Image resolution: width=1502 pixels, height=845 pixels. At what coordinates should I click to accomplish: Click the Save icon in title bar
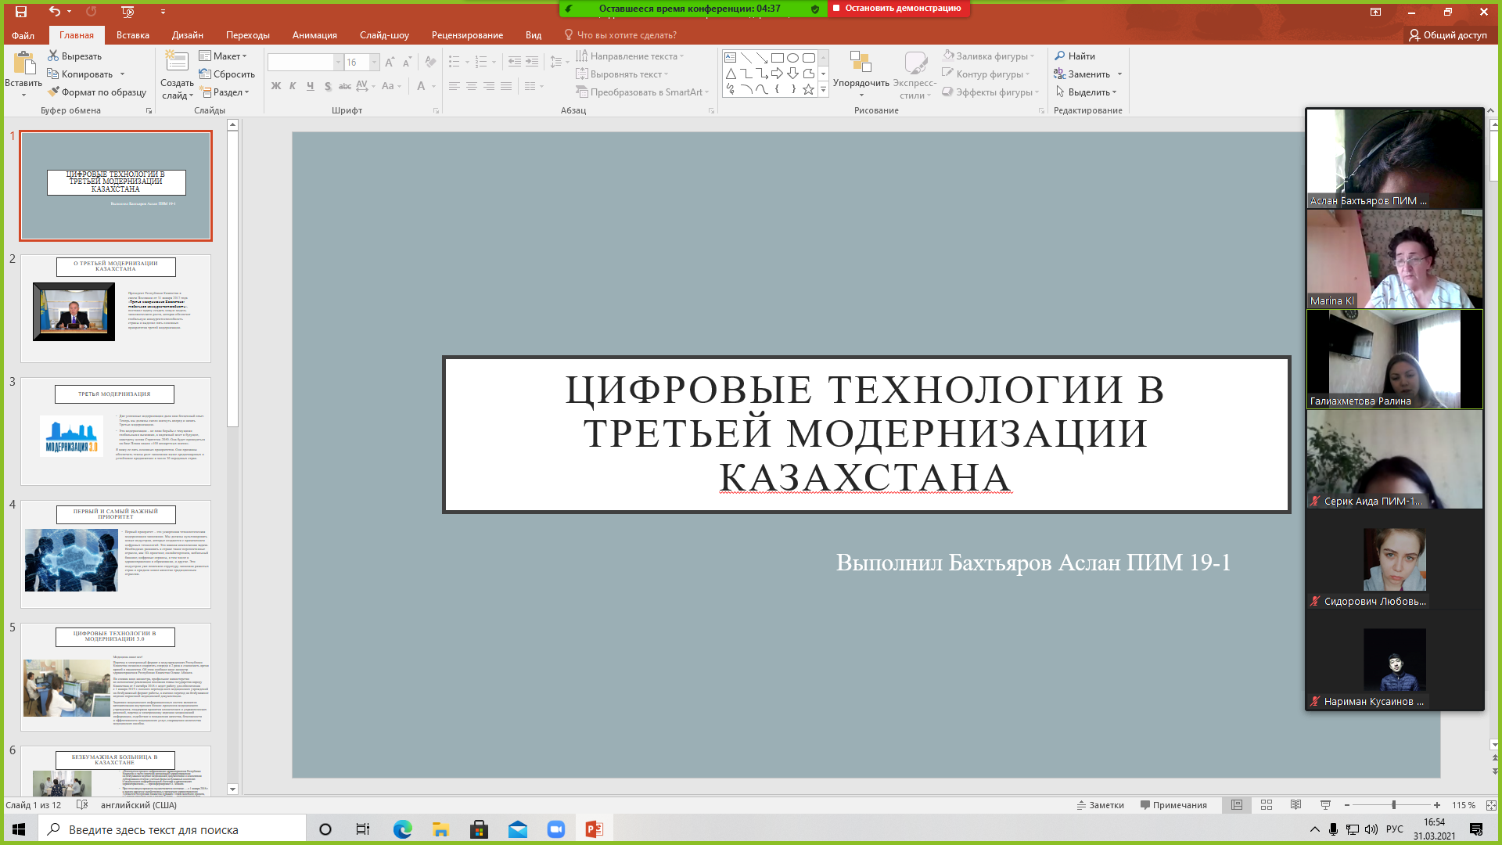click(21, 12)
